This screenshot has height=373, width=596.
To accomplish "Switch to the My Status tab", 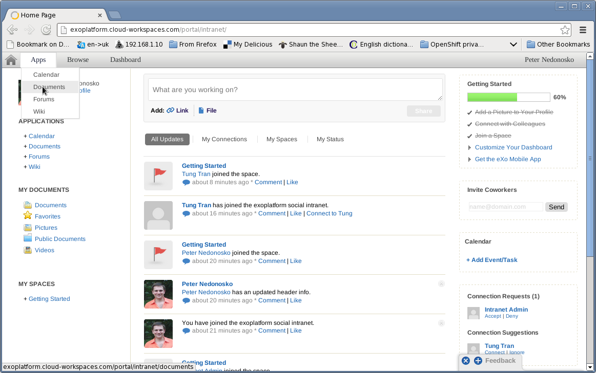I will [330, 139].
